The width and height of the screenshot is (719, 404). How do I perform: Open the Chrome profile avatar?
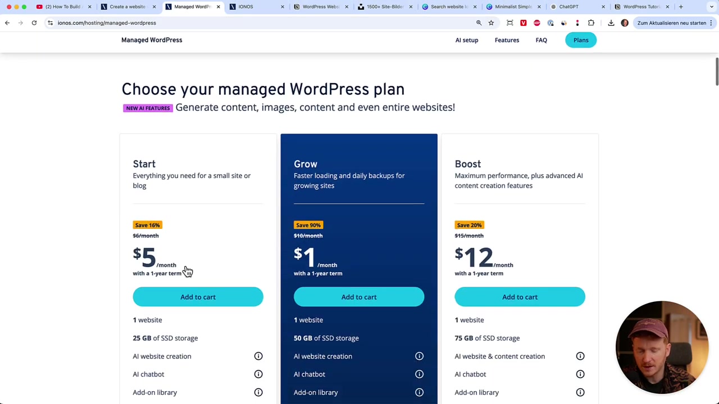click(x=625, y=23)
